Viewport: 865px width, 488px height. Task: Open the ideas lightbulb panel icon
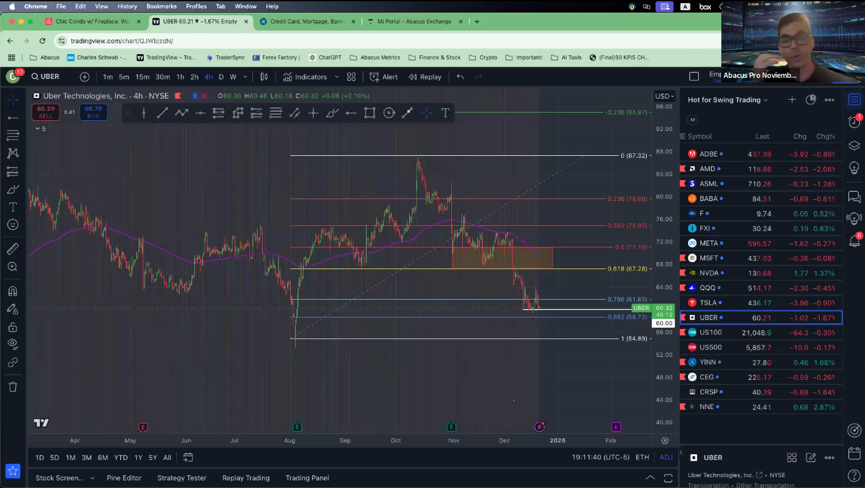(x=854, y=168)
